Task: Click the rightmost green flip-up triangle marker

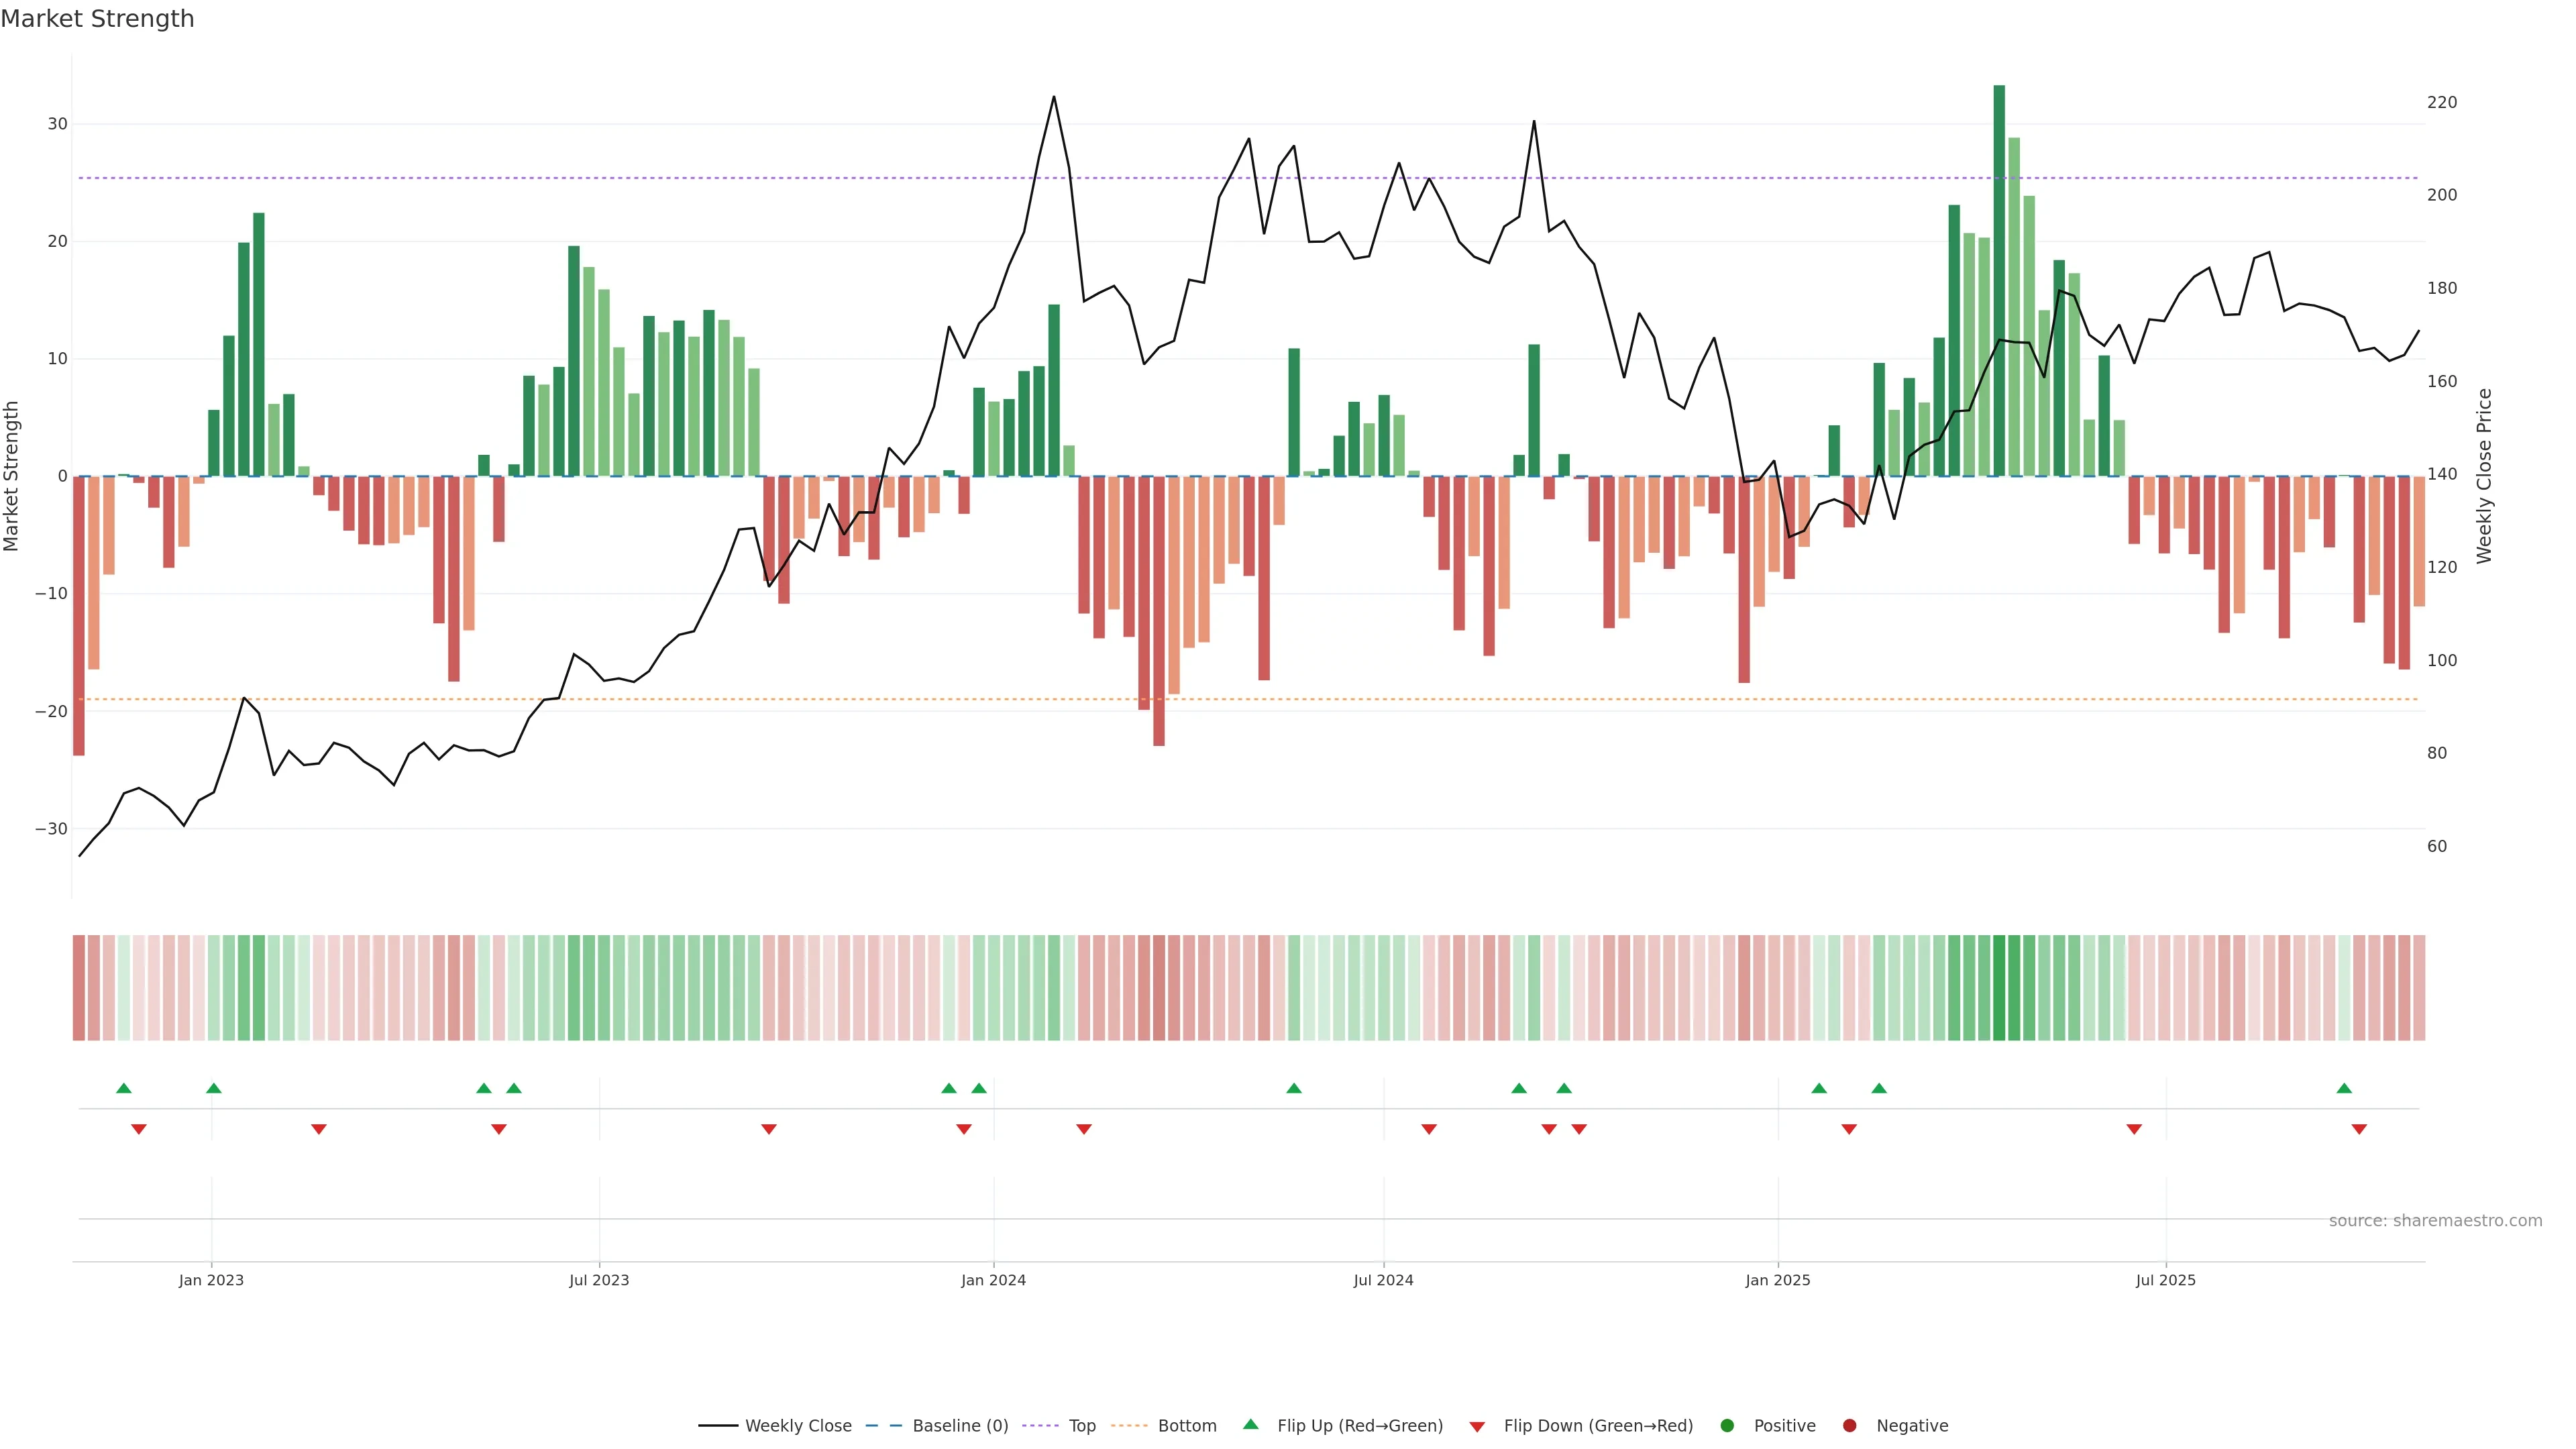Action: (2344, 1088)
